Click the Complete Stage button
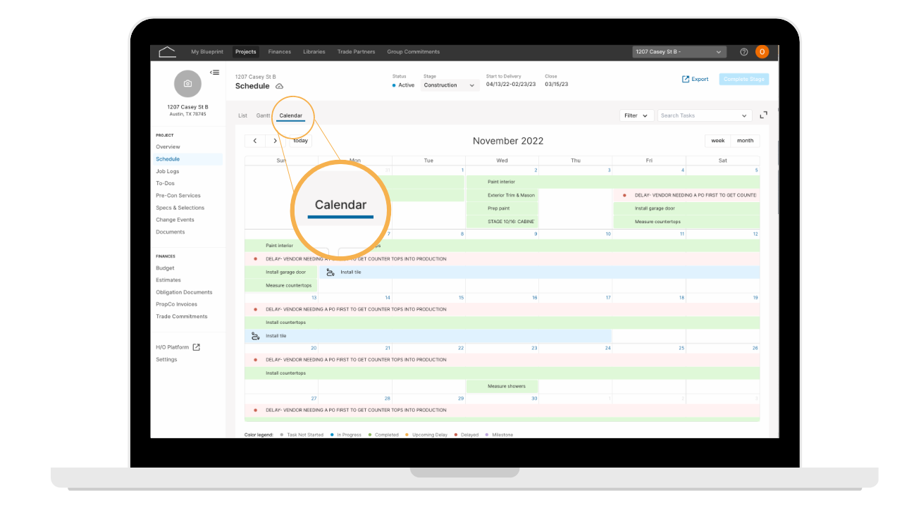This screenshot has width=902, height=507. tap(744, 80)
